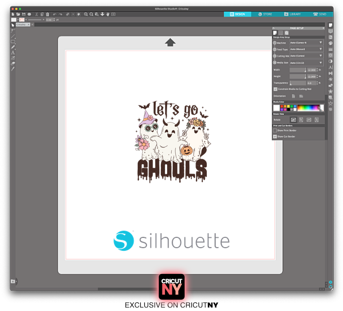Enable the Show Print Border checkbox

coord(275,130)
